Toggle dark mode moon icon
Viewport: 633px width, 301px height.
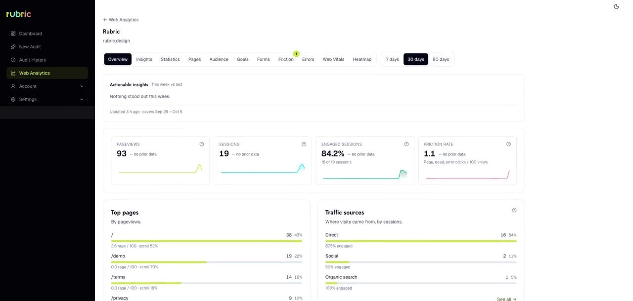coord(616,6)
